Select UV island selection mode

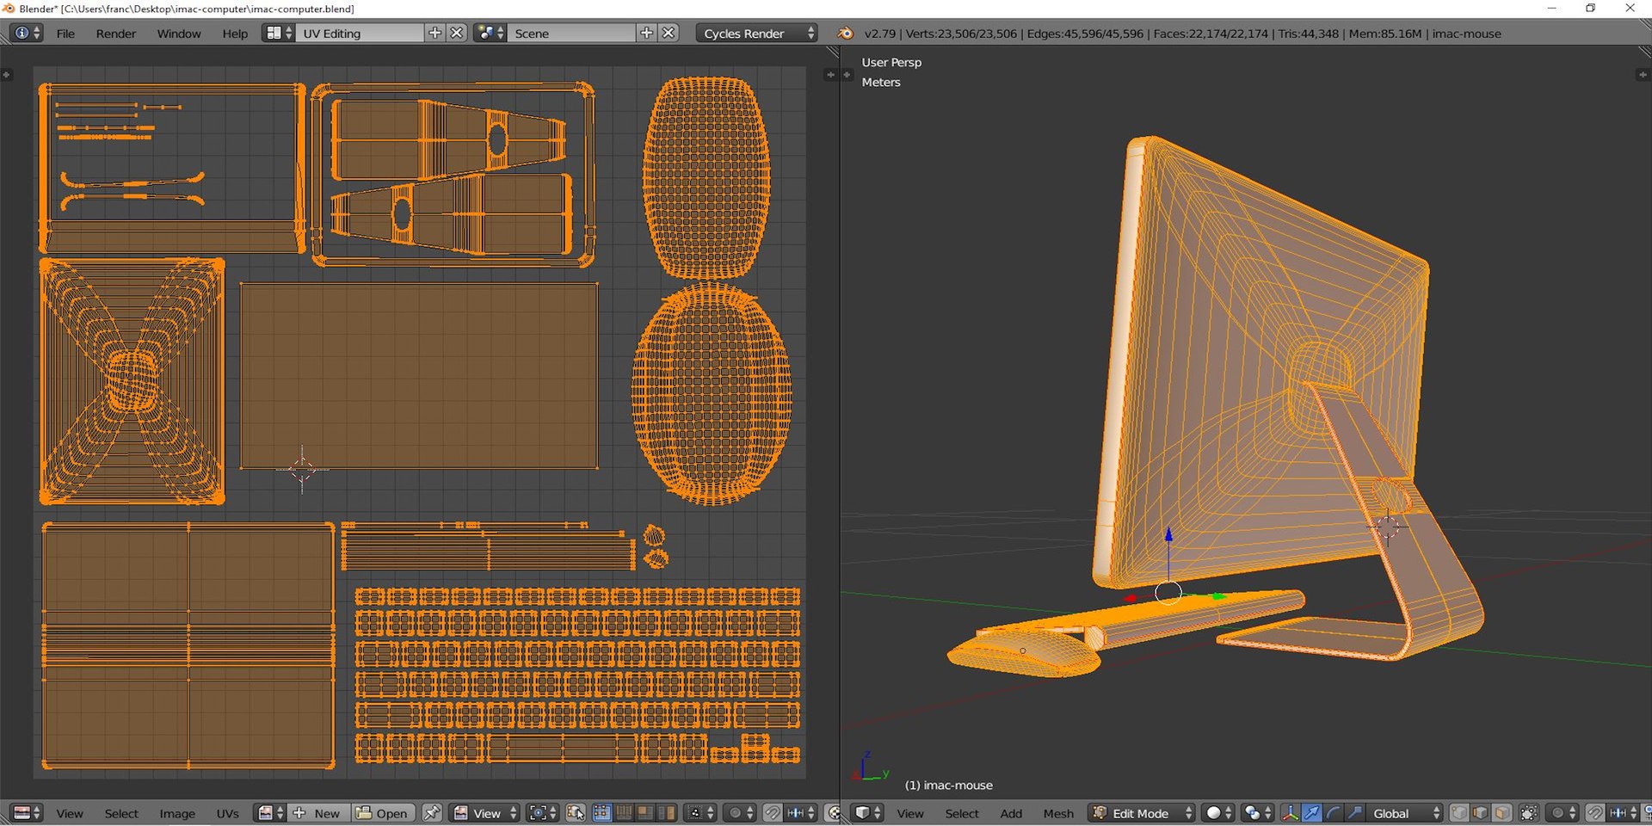click(x=666, y=813)
